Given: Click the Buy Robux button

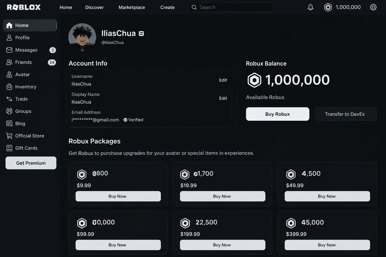Looking at the screenshot, I should tap(277, 114).
